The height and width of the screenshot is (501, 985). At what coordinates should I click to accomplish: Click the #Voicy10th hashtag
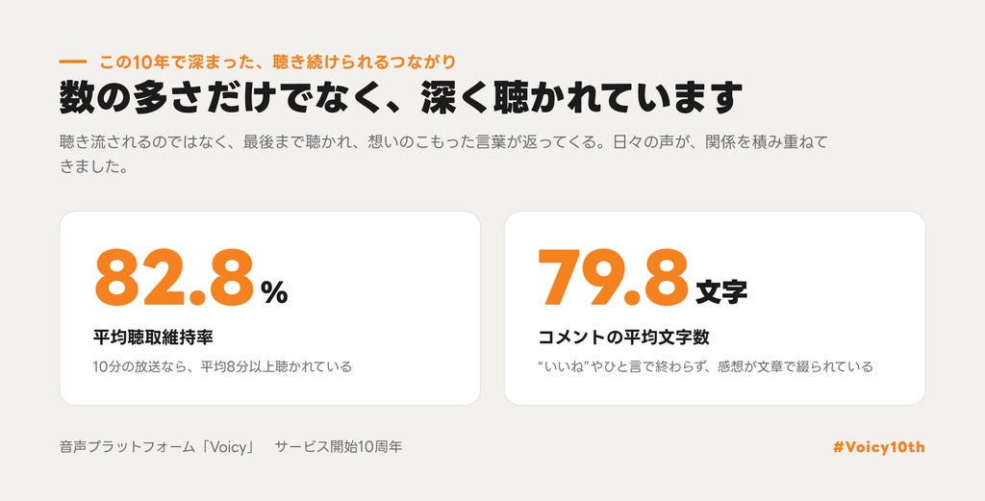coord(878,448)
